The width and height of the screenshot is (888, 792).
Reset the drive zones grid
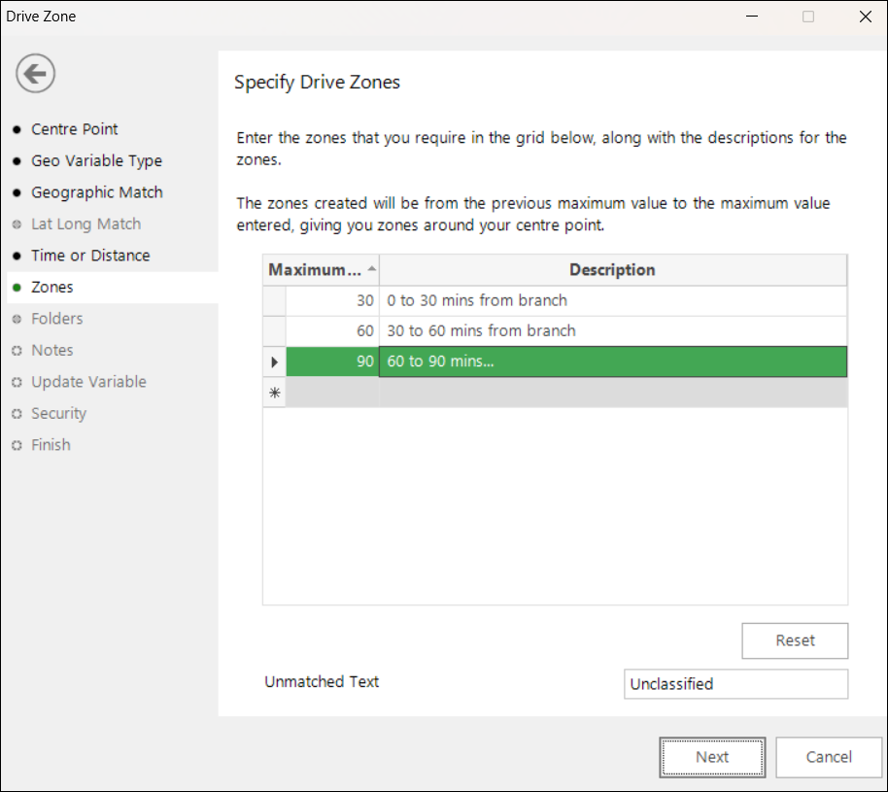[x=795, y=640]
